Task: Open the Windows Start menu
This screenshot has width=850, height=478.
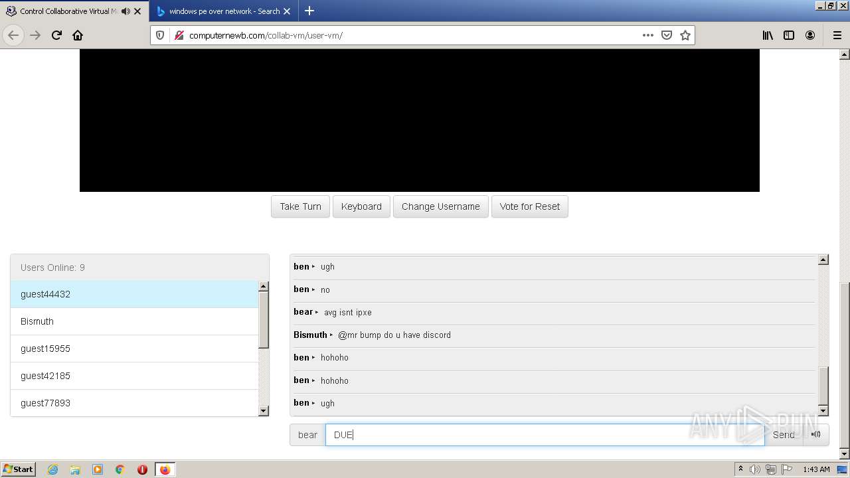Action: 19,469
